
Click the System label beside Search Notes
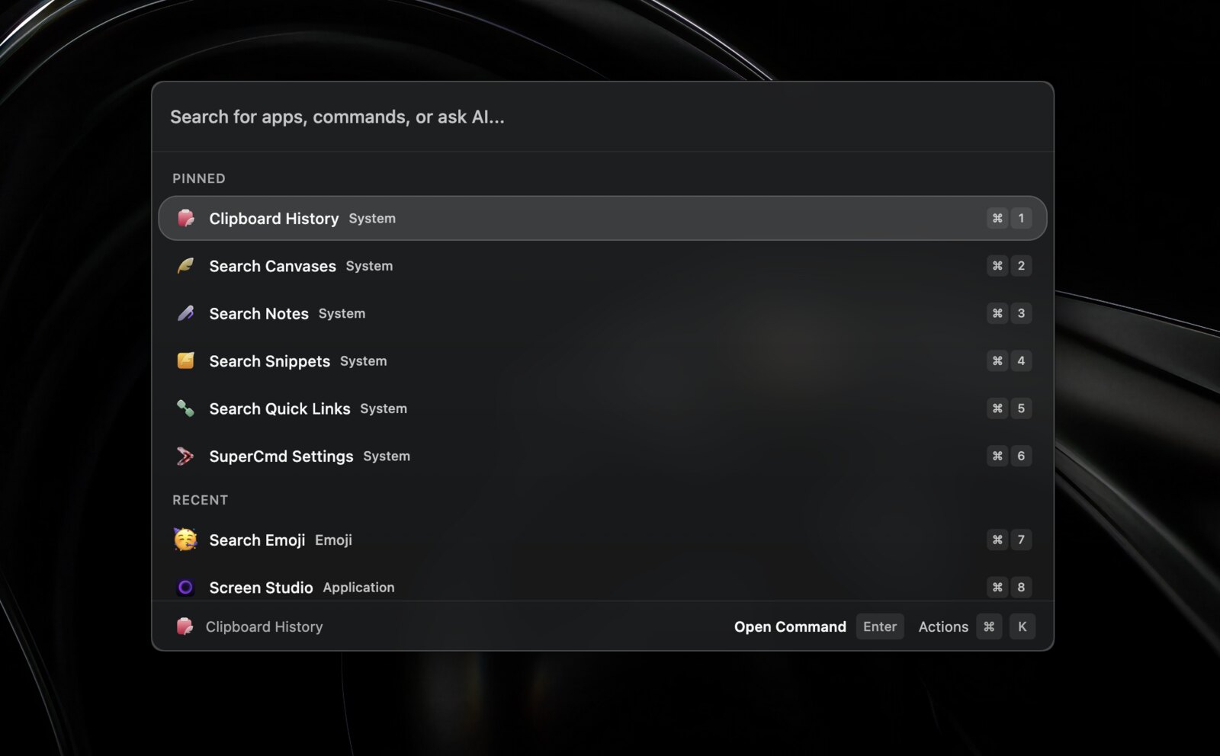[x=342, y=313]
